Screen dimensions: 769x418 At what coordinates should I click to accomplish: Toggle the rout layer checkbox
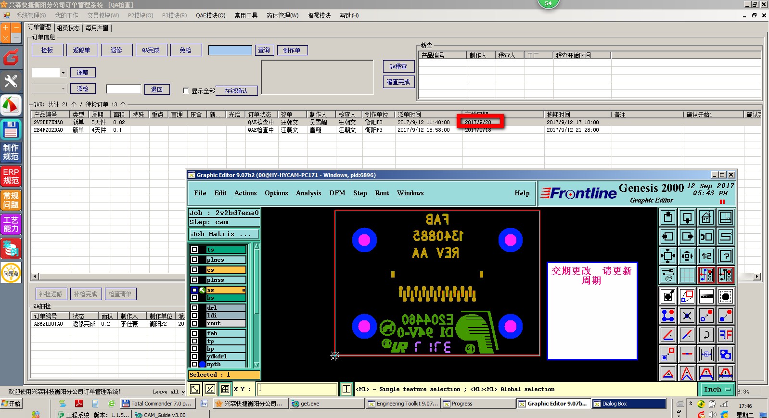pyautogui.click(x=194, y=323)
